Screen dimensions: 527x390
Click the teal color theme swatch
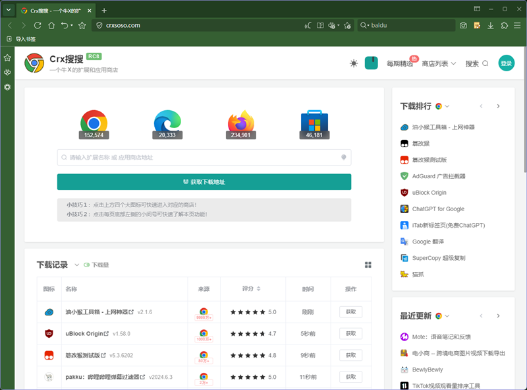(371, 63)
